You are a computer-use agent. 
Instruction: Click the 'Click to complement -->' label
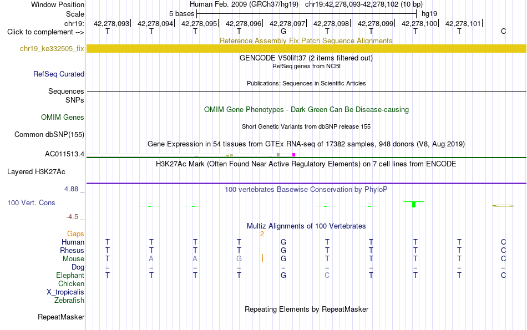coord(45,32)
